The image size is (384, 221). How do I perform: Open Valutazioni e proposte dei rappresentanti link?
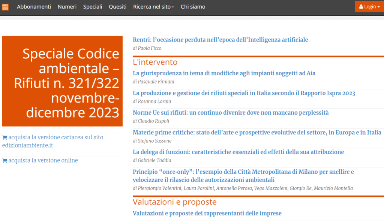click(207, 213)
